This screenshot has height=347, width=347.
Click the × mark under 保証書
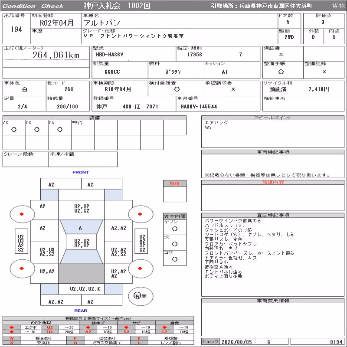(281, 55)
